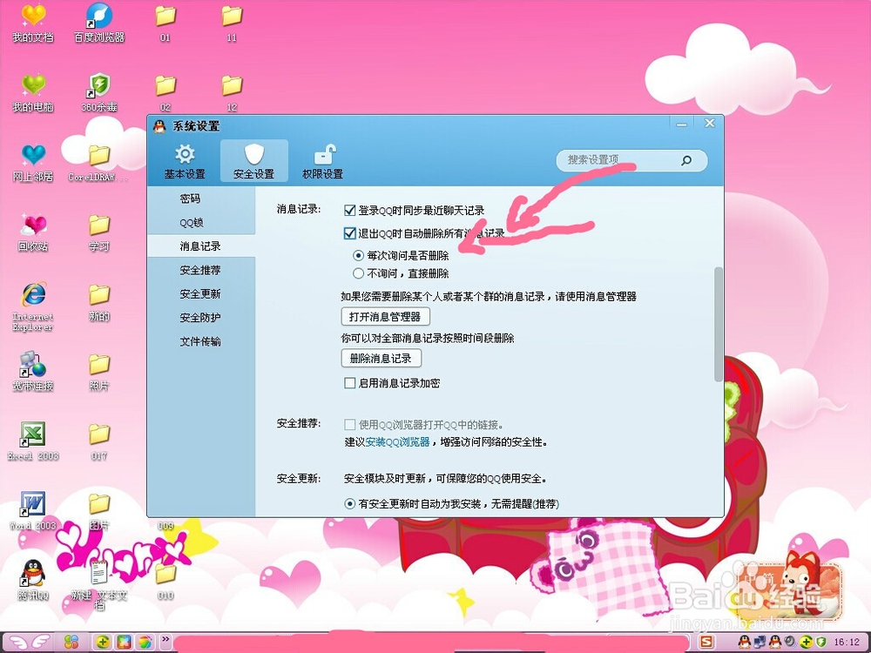Select the 安全设置 shield icon tab
The height and width of the screenshot is (653, 871).
pos(253,160)
